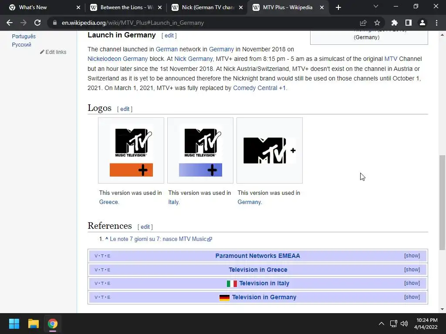The width and height of the screenshot is (446, 334).
Task: Follow the Nickelodeon Germany link
Action: click(118, 59)
